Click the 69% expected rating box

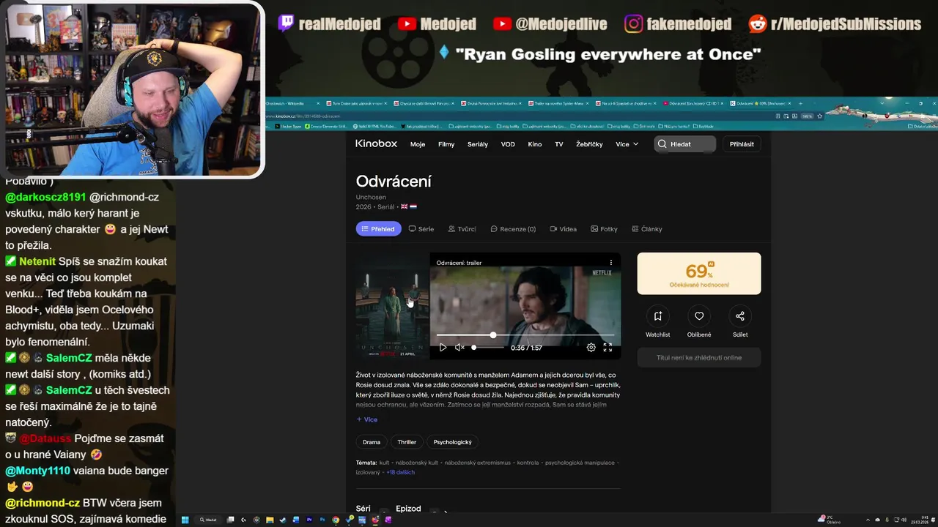[699, 274]
